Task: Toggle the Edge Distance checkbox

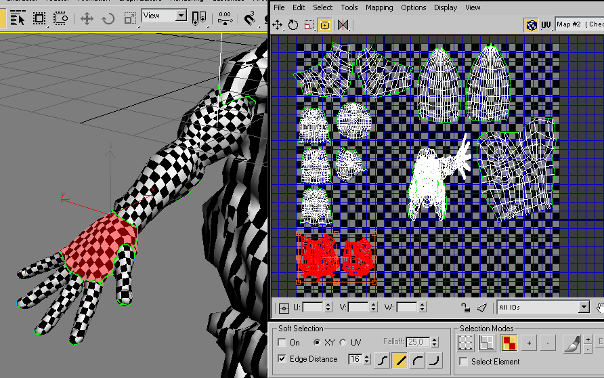Action: pos(282,359)
